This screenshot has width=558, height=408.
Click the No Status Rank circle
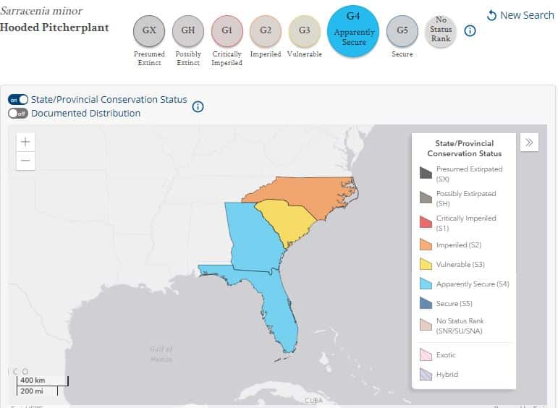441,30
